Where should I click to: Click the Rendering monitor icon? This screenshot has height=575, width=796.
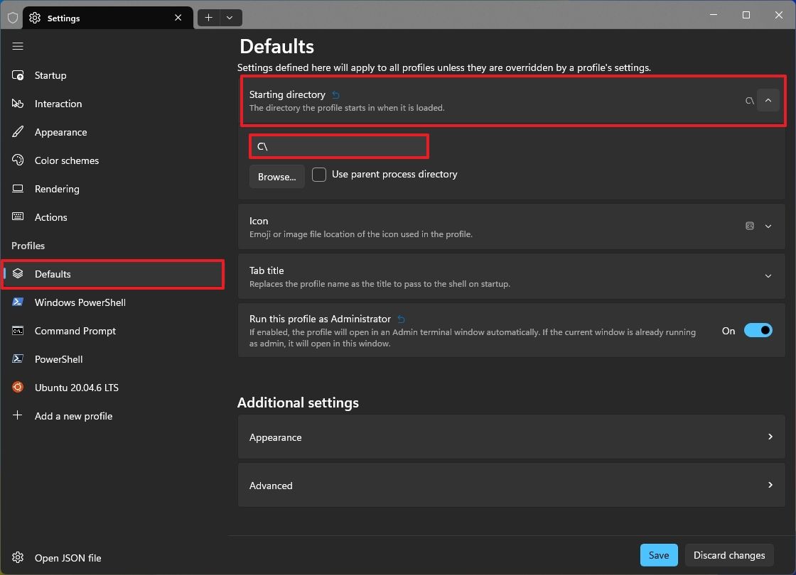(x=17, y=189)
